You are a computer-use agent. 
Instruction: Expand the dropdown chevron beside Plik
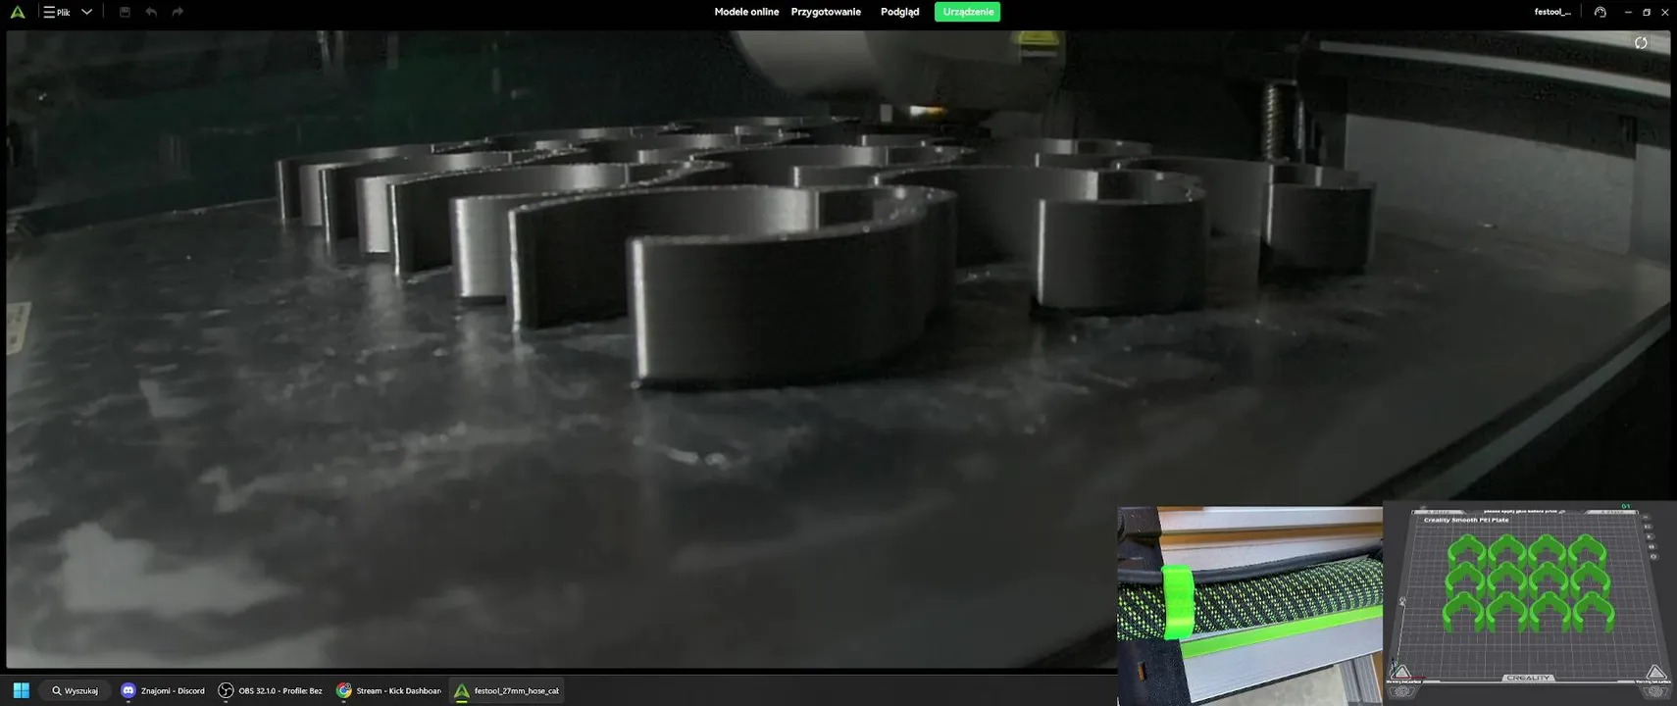[x=86, y=12]
